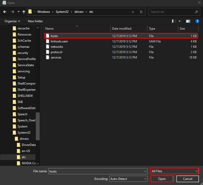Click the hosts file icon
The height and width of the screenshot is (185, 203).
[x=48, y=36]
